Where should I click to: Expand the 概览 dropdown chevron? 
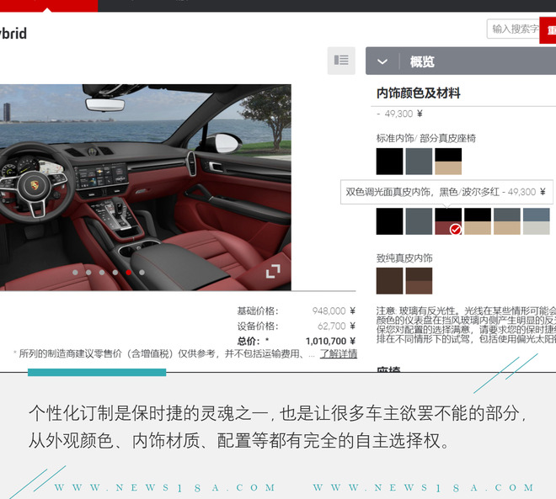382,61
